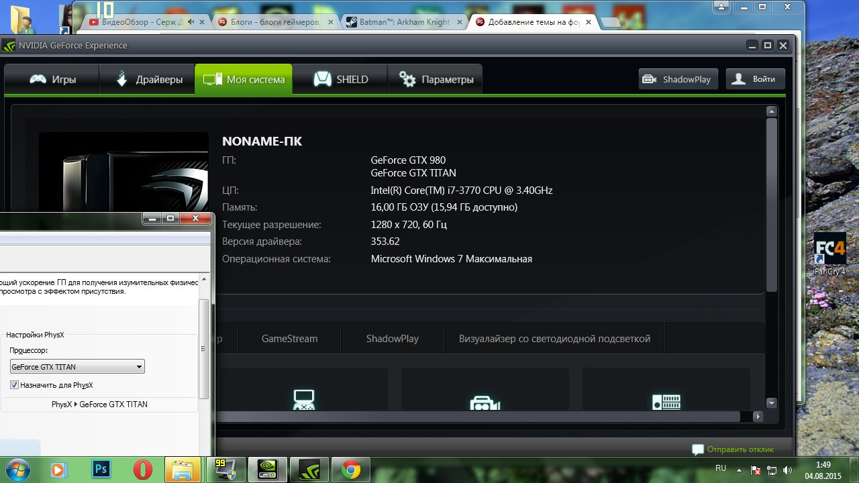Open the PhysX Процессор dropdown GeForce GTX TITAN
Image resolution: width=859 pixels, height=483 pixels.
click(x=77, y=367)
